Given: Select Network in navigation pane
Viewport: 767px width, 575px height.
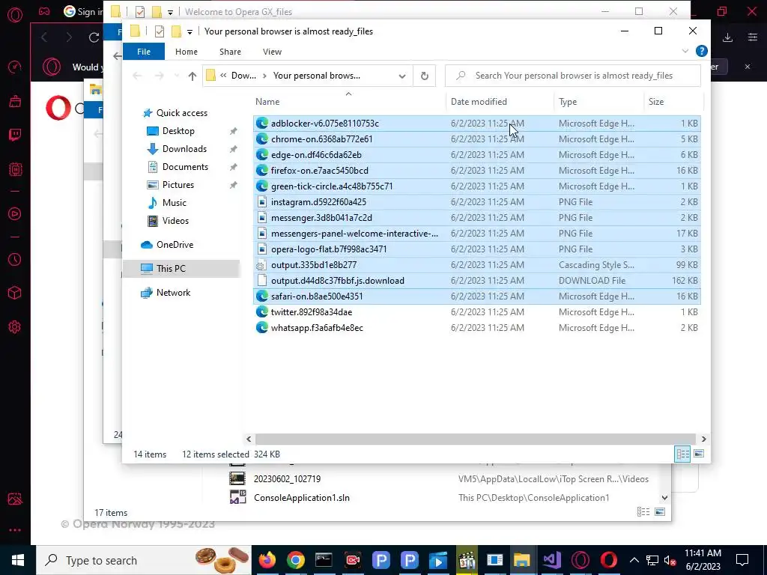Looking at the screenshot, I should 166,293.
